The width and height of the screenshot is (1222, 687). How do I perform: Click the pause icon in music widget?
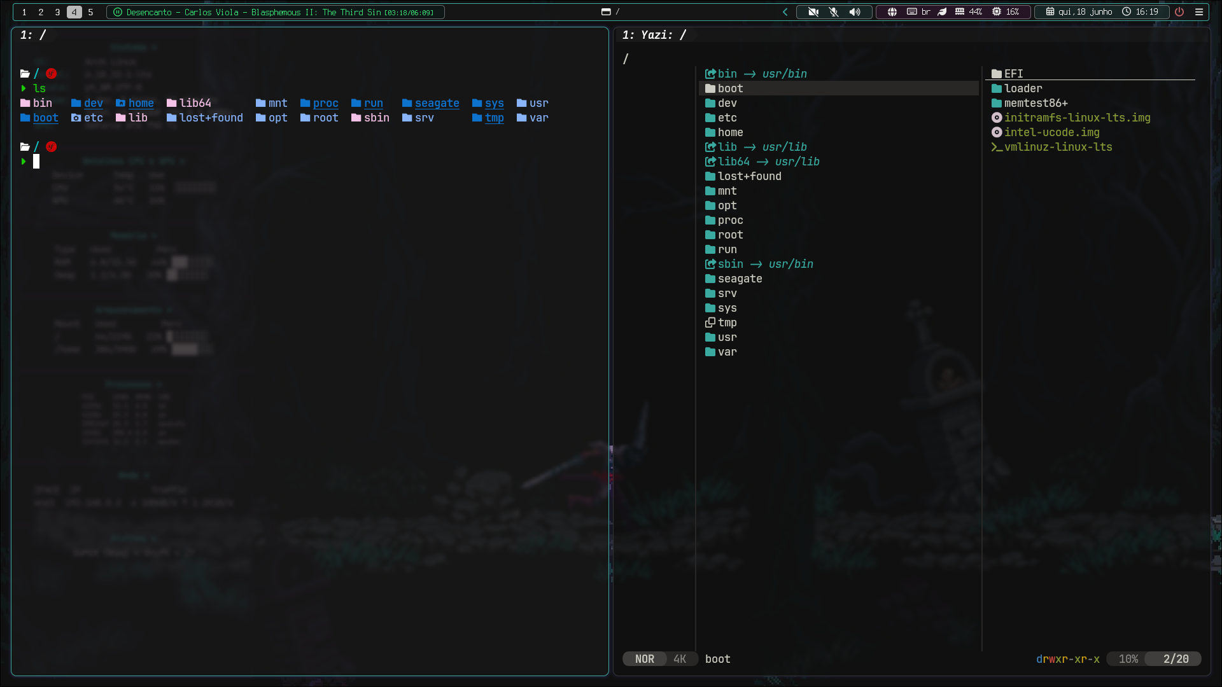[x=118, y=12]
